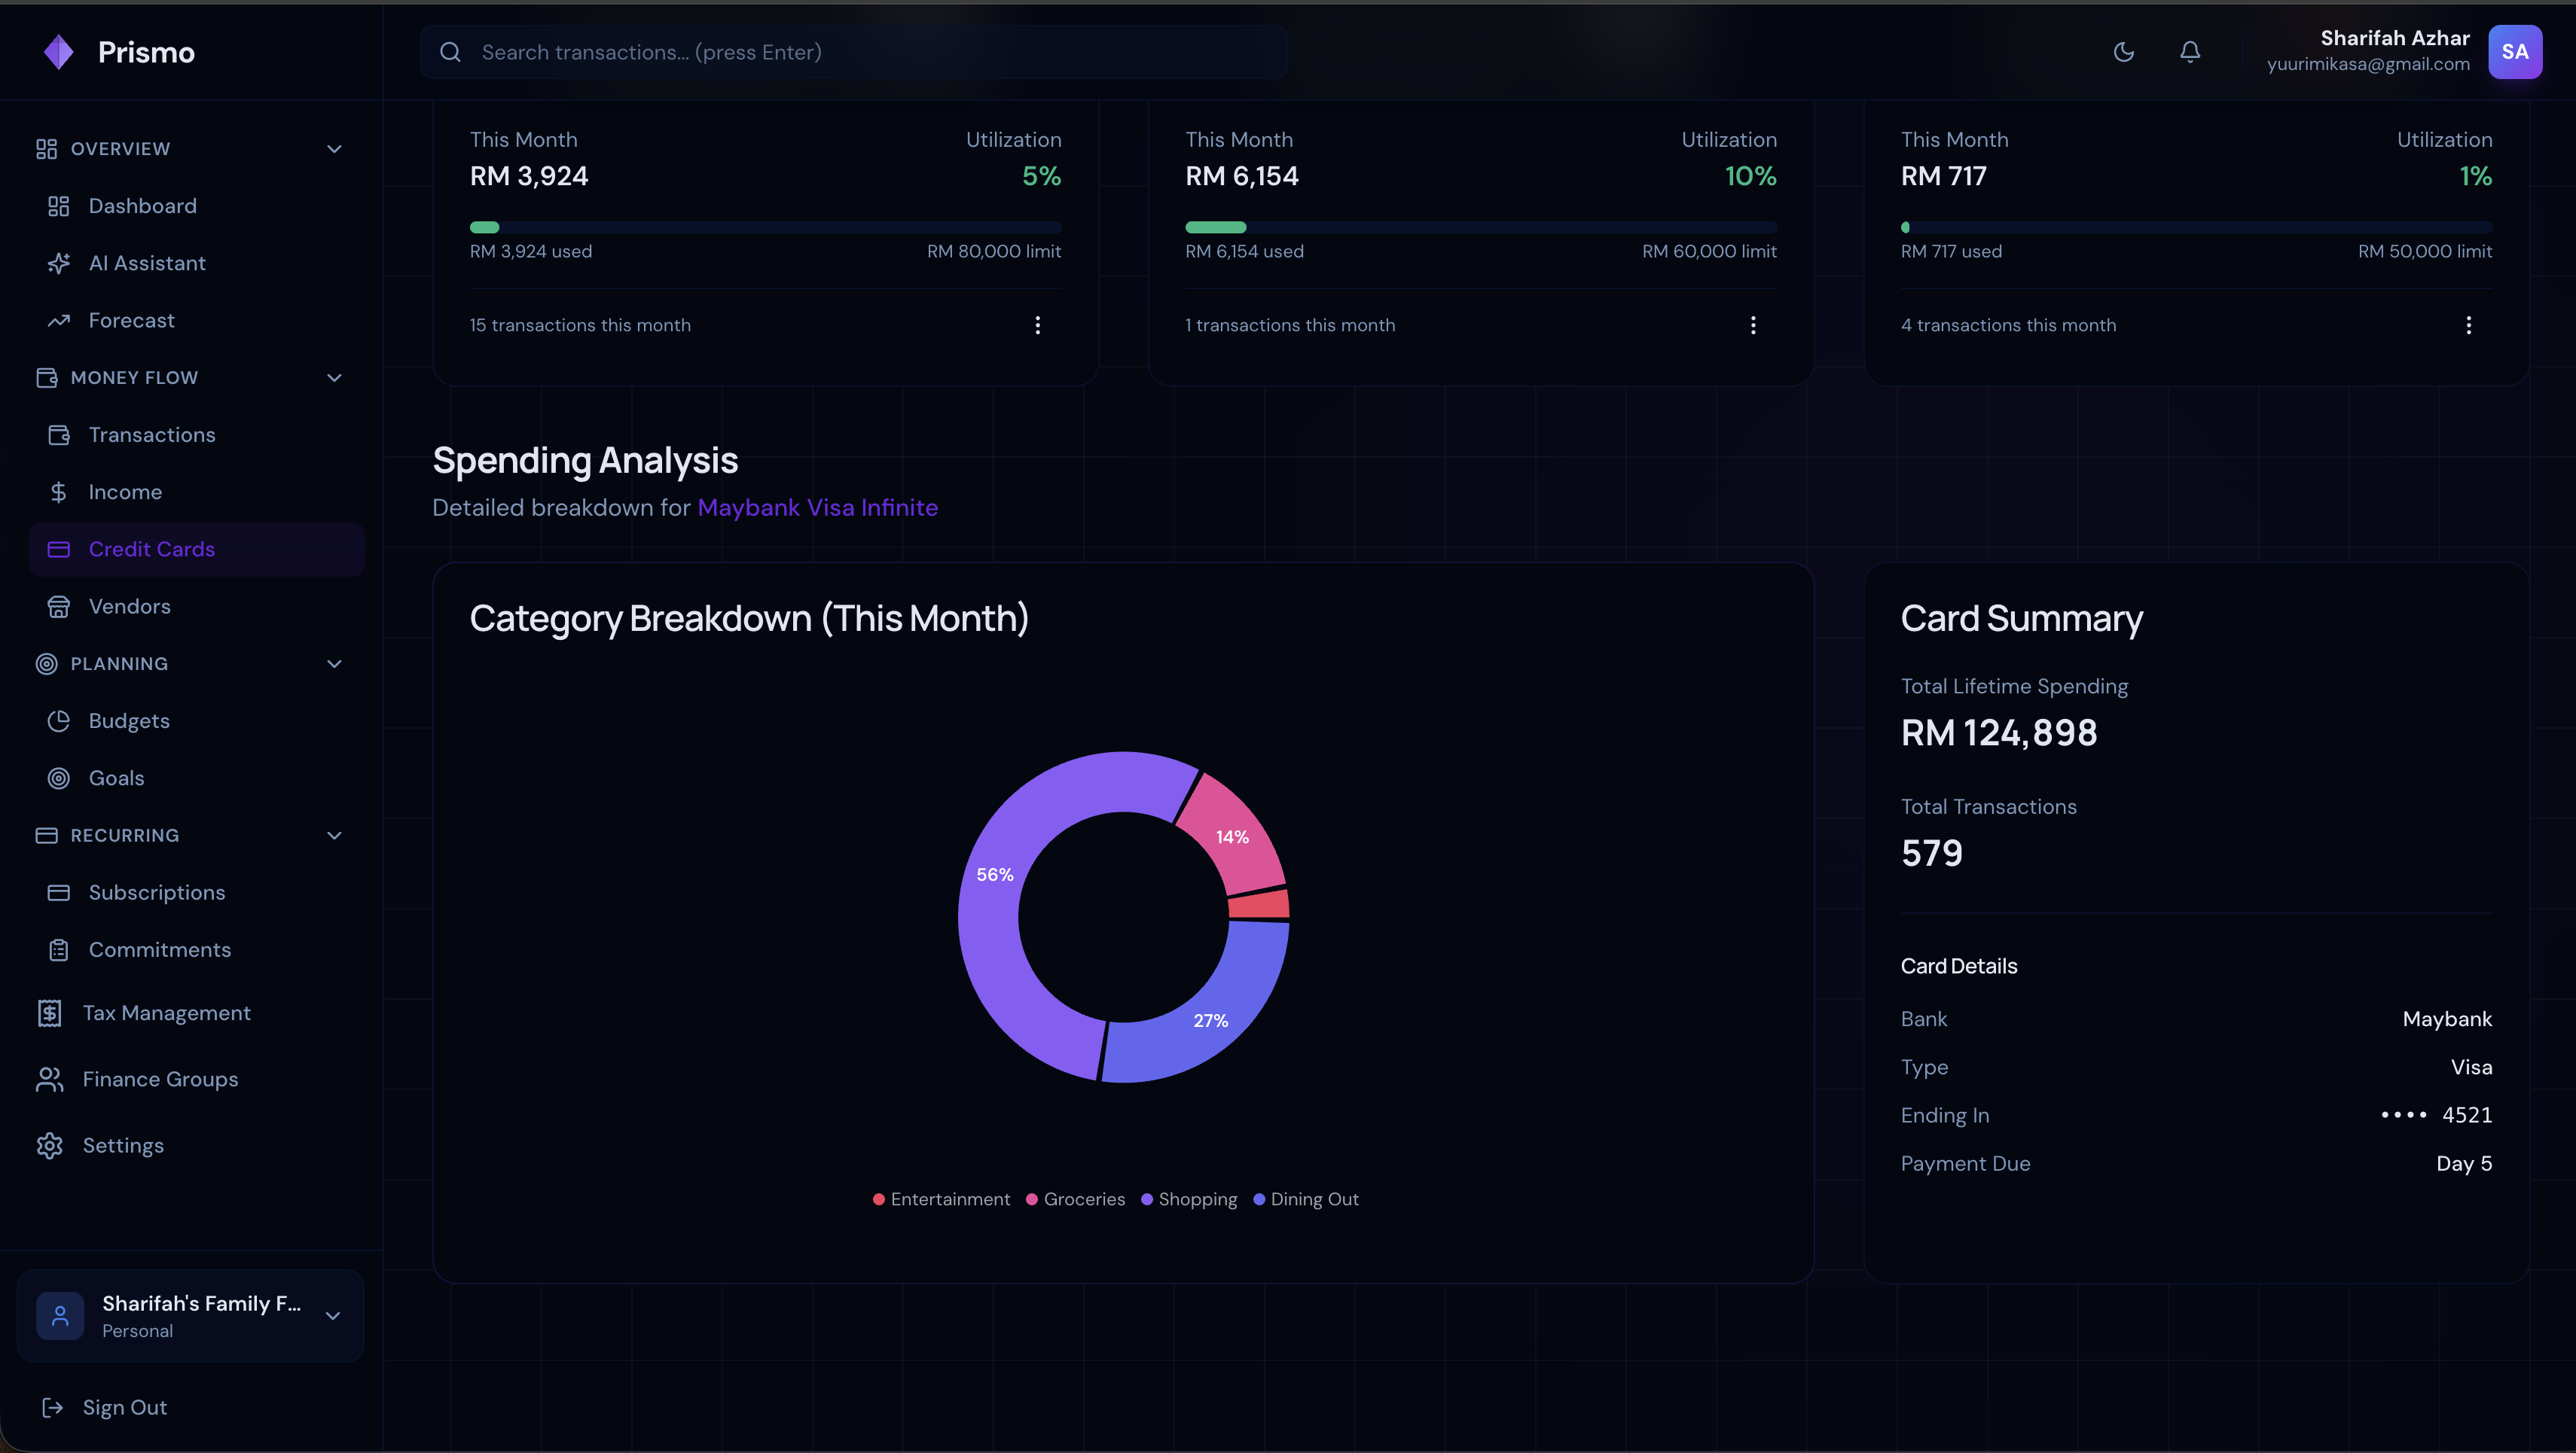Click the Sign Out icon
Image resolution: width=2576 pixels, height=1453 pixels.
[x=53, y=1407]
